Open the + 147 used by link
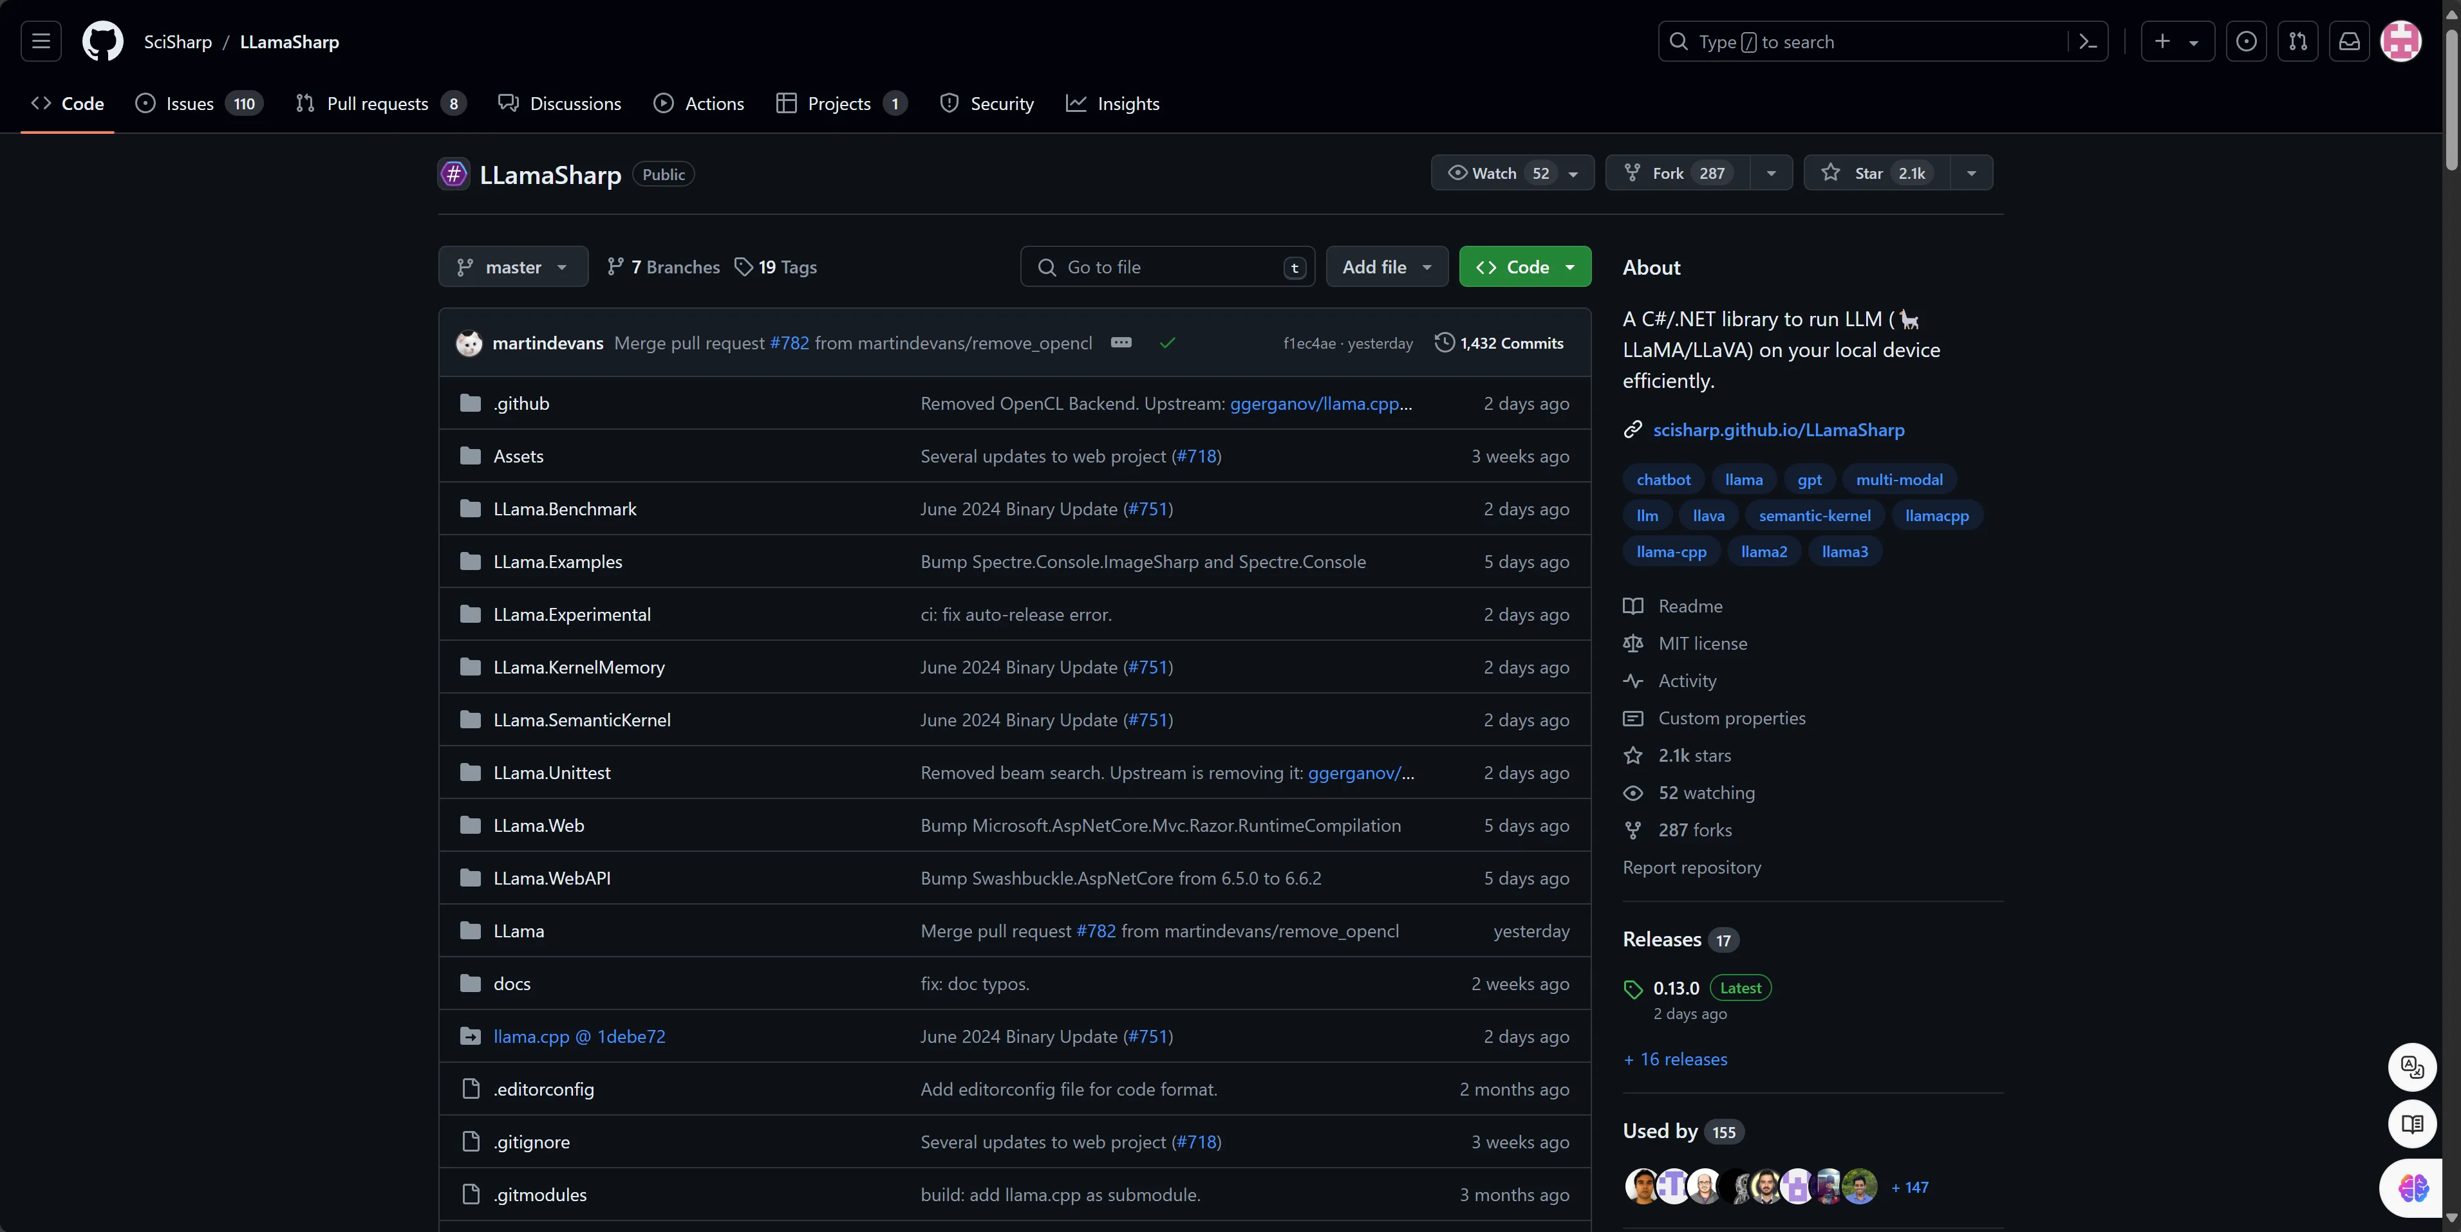This screenshot has height=1232, width=2461. coord(1910,1187)
